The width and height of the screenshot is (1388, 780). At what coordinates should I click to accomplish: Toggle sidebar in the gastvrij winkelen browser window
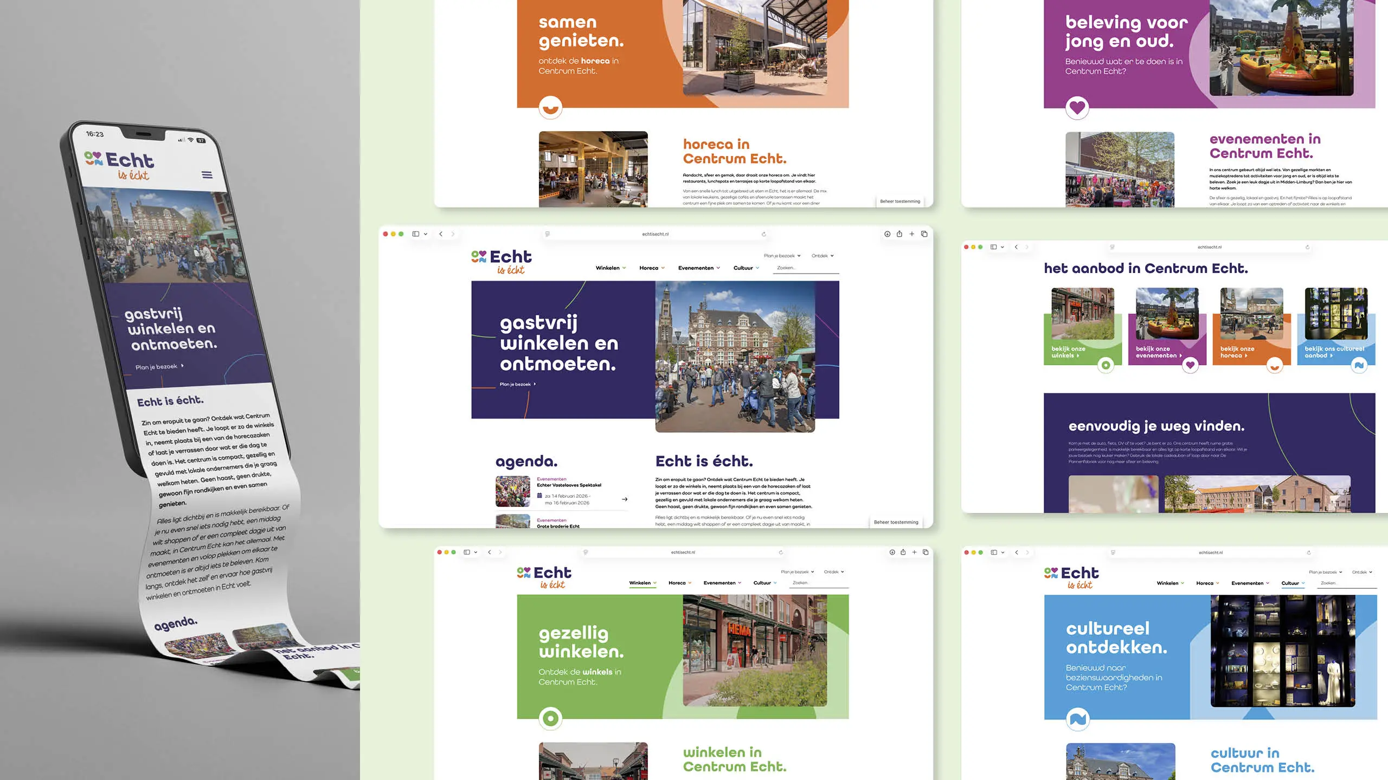tap(416, 234)
